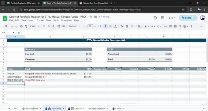Click the Meet camera icon

point(171,18)
